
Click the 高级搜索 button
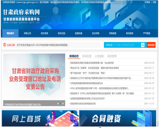(x=151, y=45)
